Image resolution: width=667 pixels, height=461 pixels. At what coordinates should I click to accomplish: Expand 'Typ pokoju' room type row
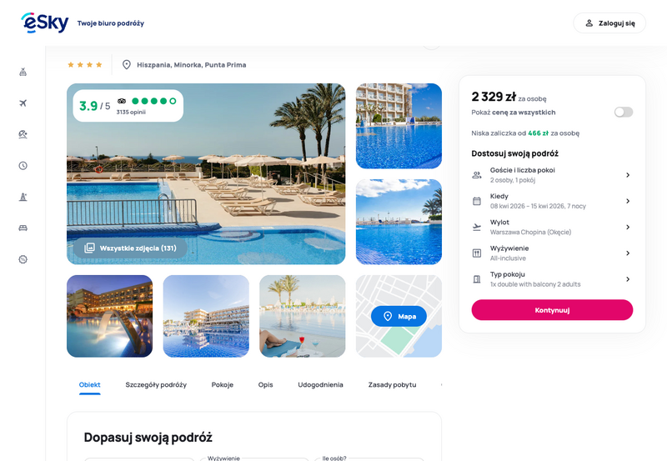pyautogui.click(x=552, y=279)
